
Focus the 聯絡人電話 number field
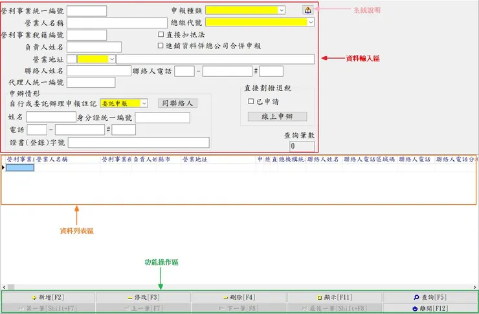227,71
